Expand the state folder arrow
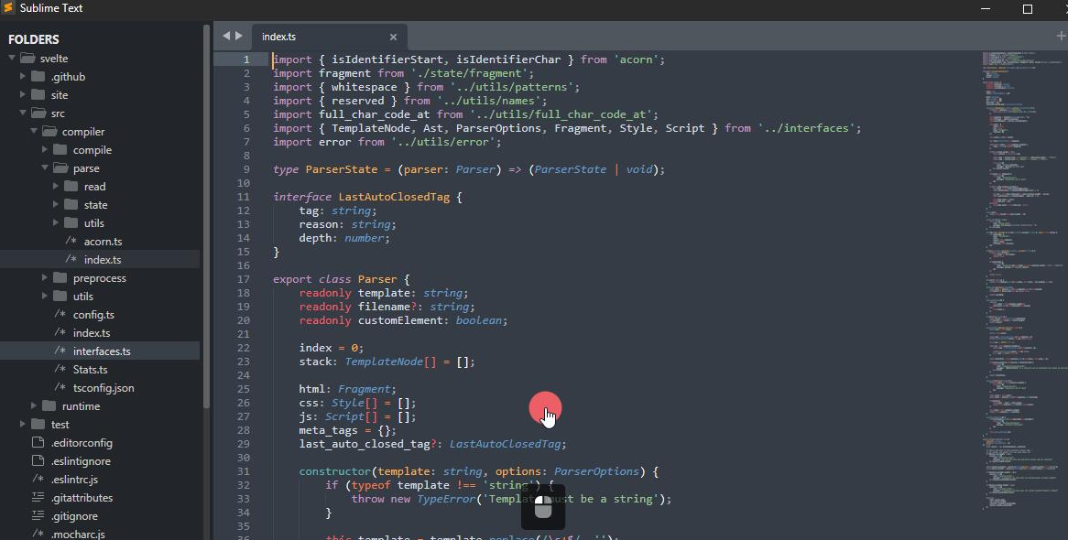The width and height of the screenshot is (1068, 540). tap(55, 205)
